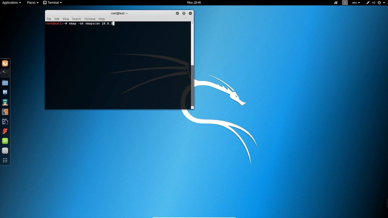Screen dimensions: 388x218
Task: Open the Terminal menu in terminal menubar
Action: coord(90,19)
